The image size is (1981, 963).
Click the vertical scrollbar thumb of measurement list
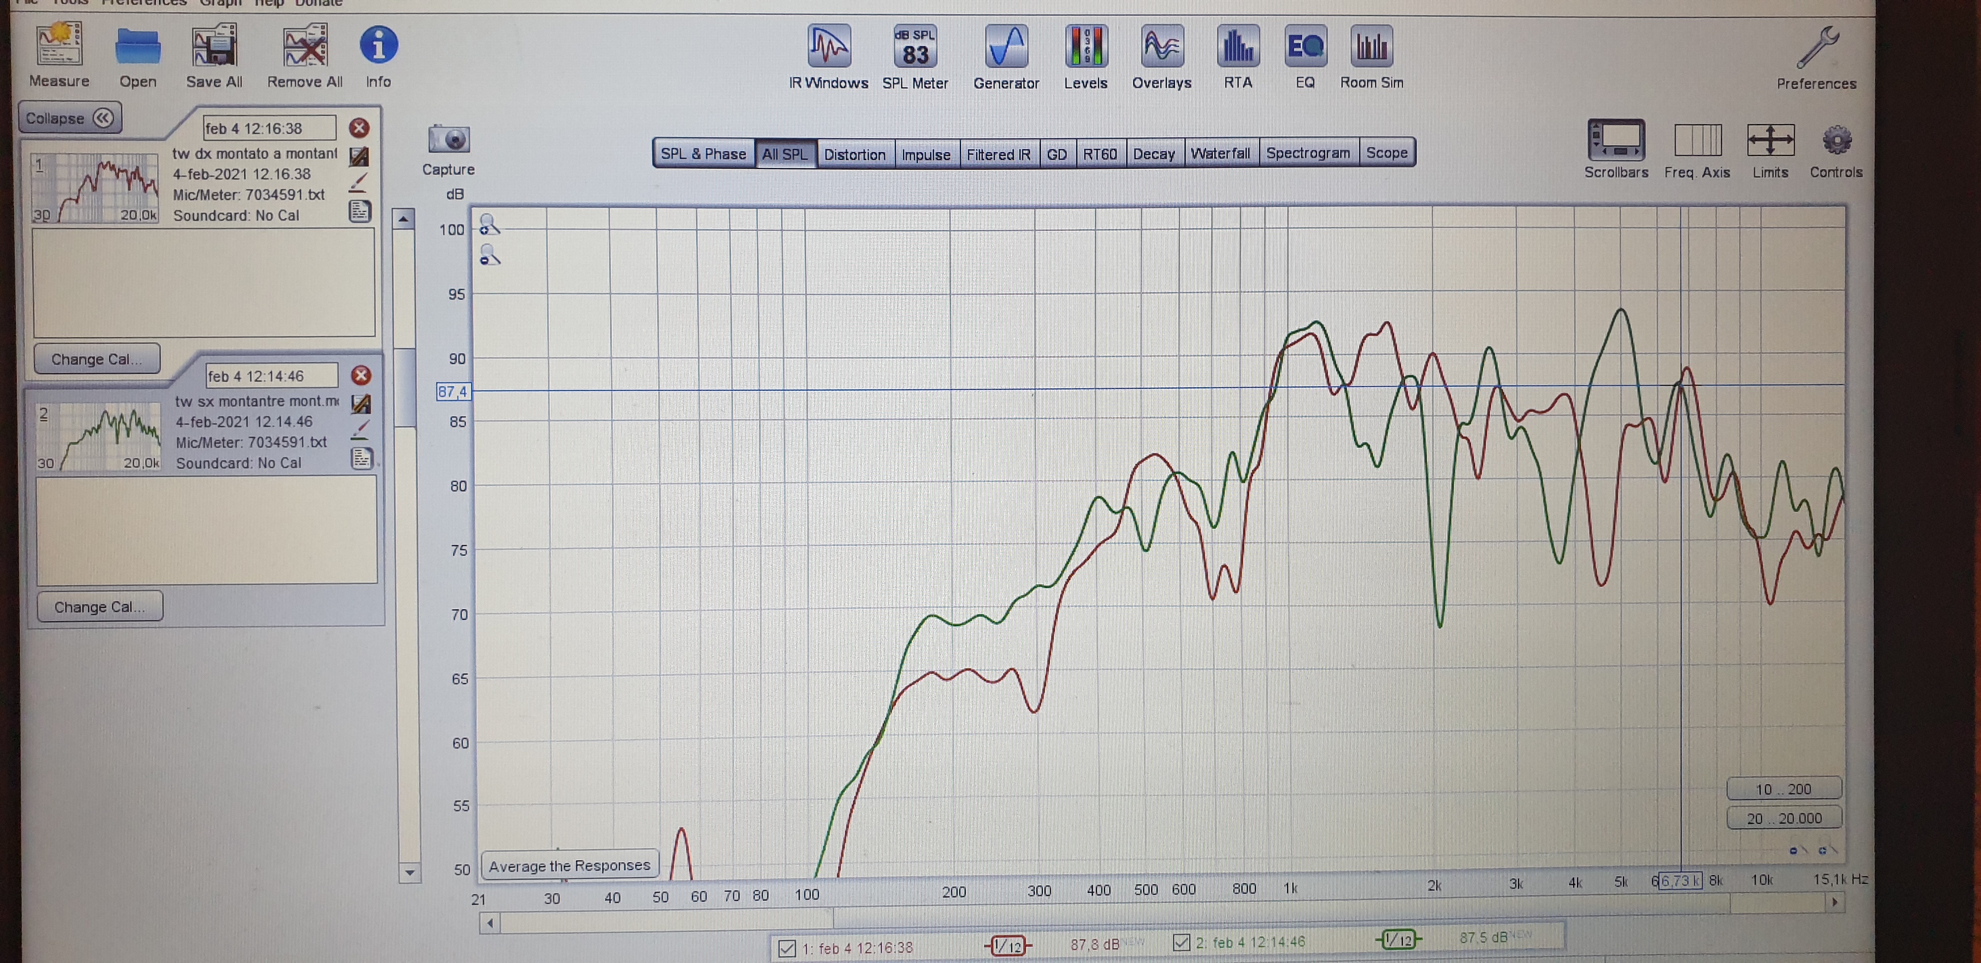(x=405, y=387)
